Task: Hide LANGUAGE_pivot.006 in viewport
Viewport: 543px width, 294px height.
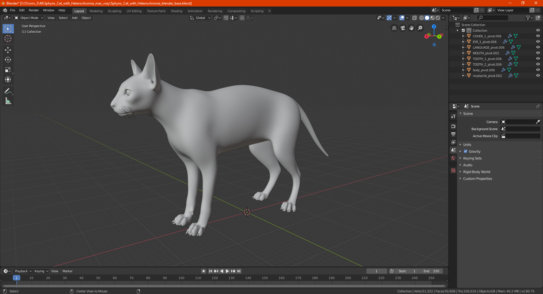Action: tap(538, 47)
